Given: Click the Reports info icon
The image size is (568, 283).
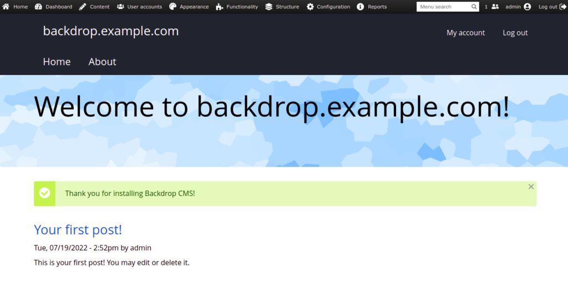Looking at the screenshot, I should click(x=360, y=7).
